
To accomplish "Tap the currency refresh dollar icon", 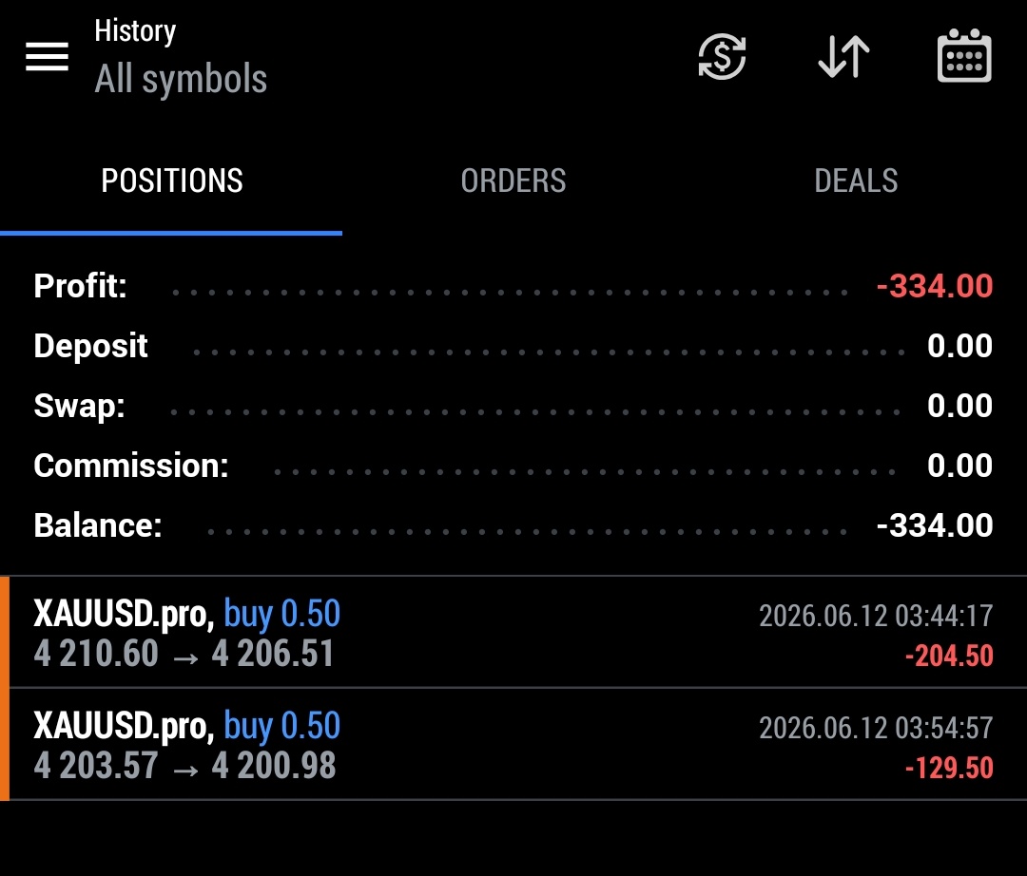I will 722,57.
